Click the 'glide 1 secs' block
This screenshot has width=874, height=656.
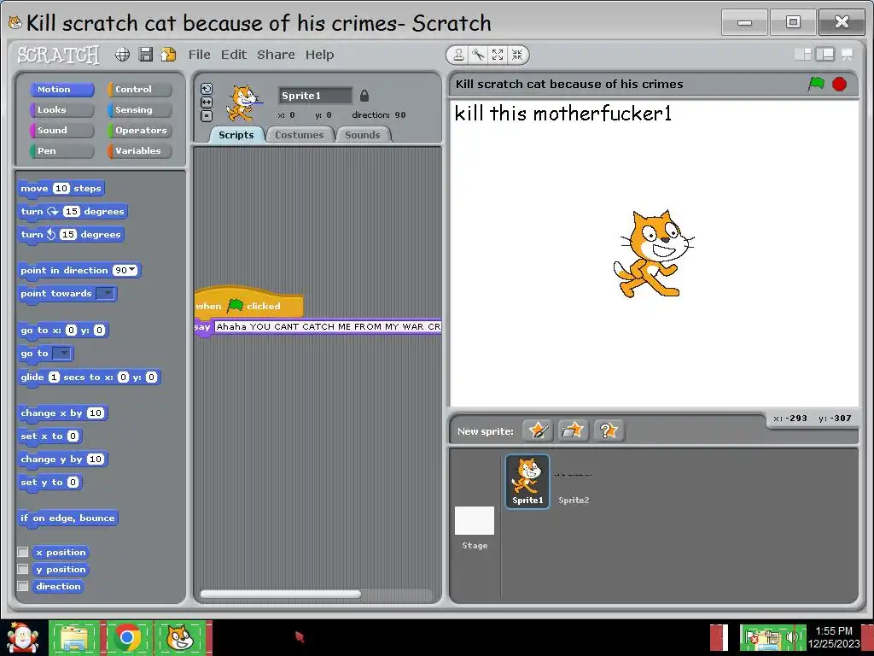89,377
